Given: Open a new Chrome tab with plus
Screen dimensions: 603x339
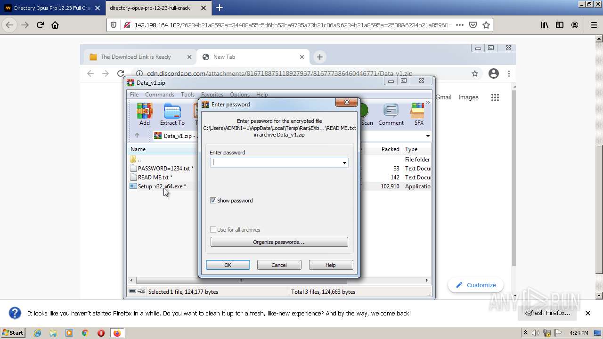Looking at the screenshot, I should [x=320, y=57].
